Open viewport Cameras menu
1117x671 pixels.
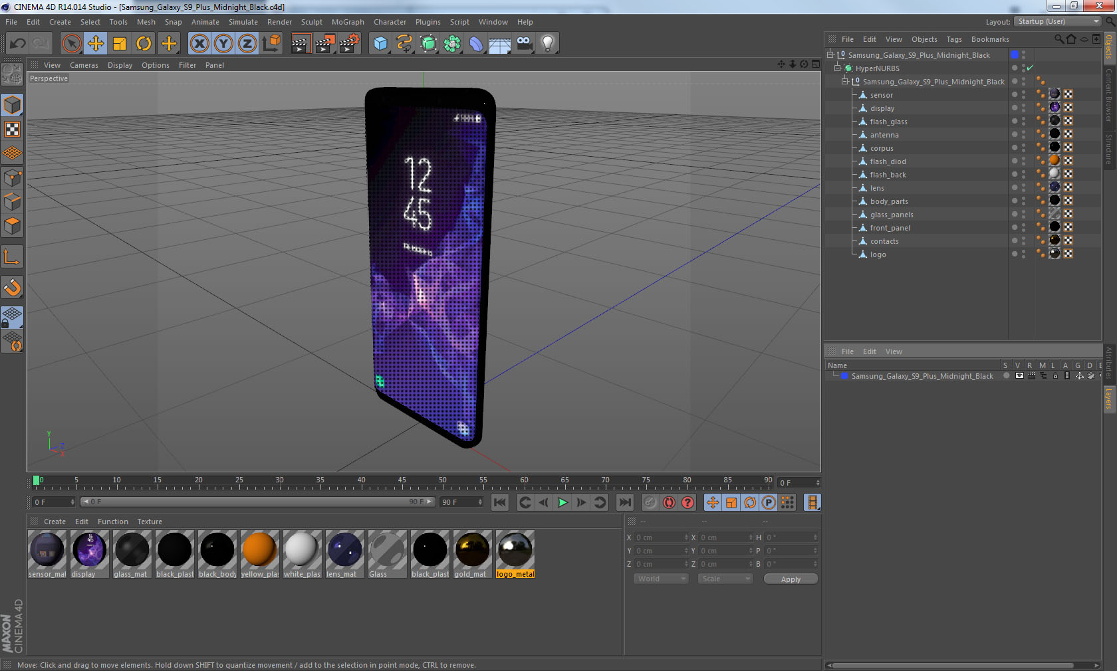coord(84,65)
